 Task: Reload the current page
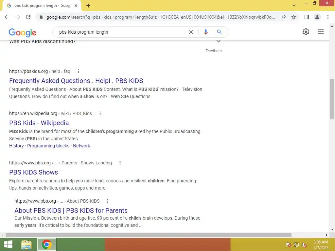coord(28,17)
